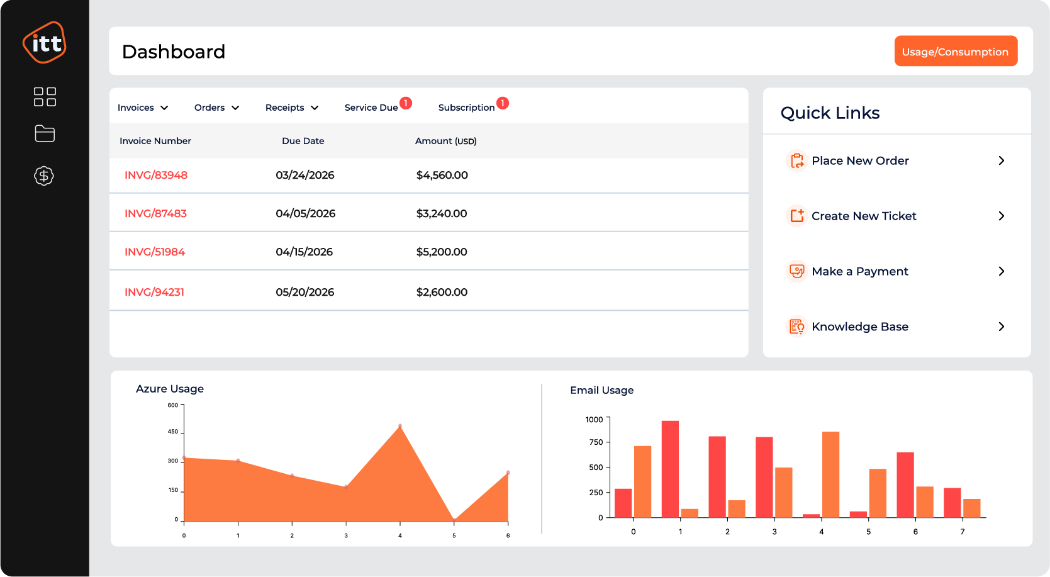The width and height of the screenshot is (1050, 577).
Task: Click the due date 05/20/2026
Action: 305,292
